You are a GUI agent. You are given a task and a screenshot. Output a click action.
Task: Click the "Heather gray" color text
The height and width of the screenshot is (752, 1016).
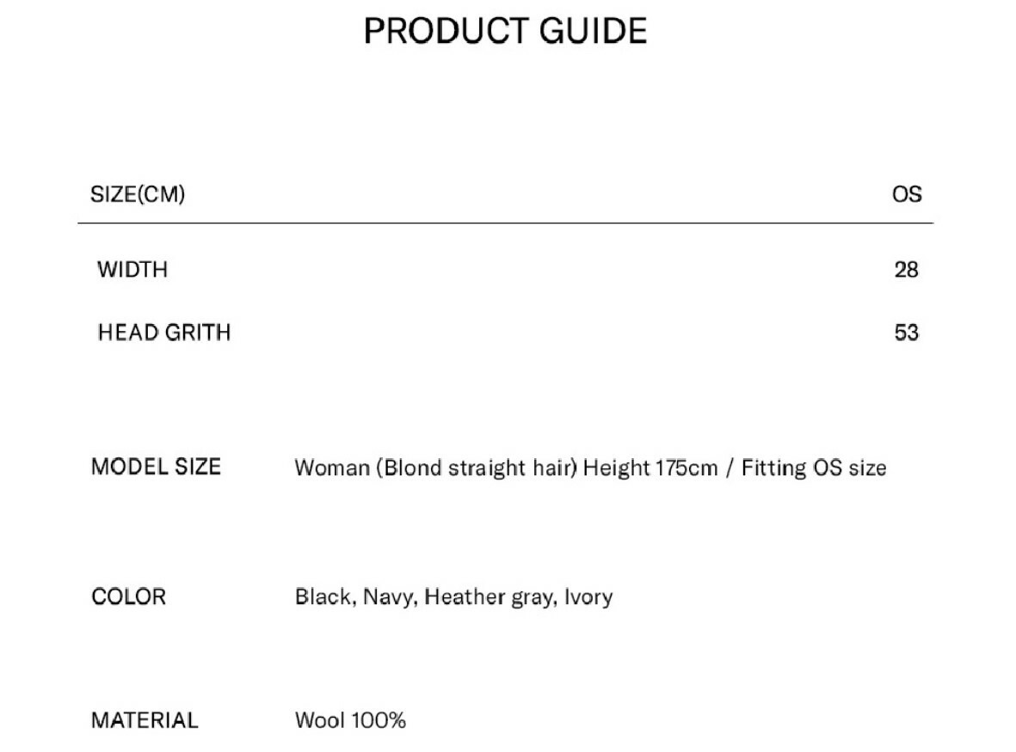click(x=489, y=597)
